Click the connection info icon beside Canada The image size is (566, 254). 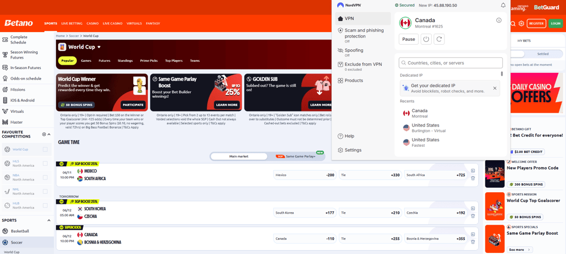click(499, 20)
